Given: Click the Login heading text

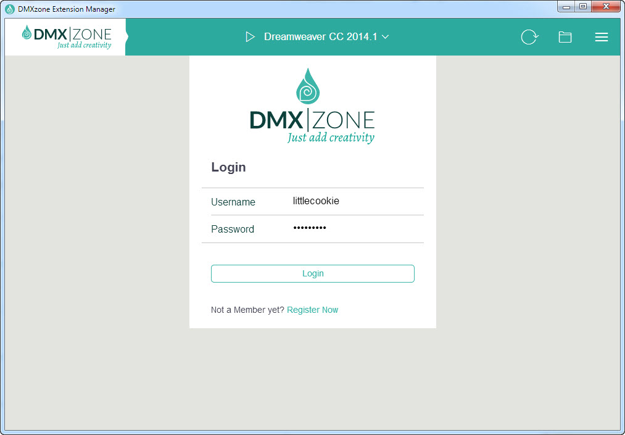Looking at the screenshot, I should pyautogui.click(x=228, y=167).
